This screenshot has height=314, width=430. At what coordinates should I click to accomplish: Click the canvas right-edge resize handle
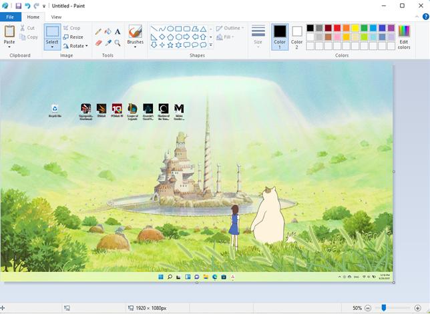(394, 171)
